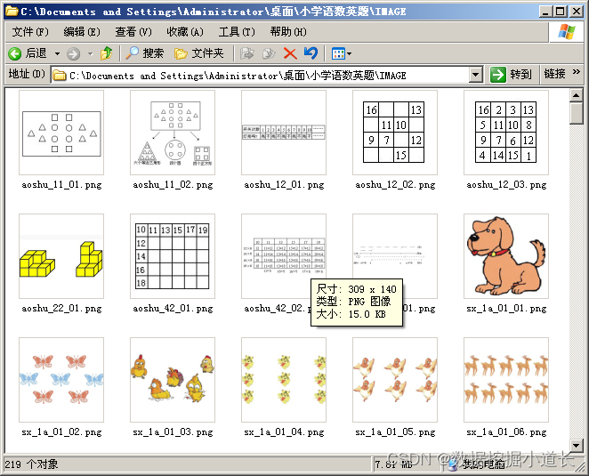Click the folder icon in title bar
Image resolution: width=589 pixels, height=476 pixels.
click(x=12, y=11)
